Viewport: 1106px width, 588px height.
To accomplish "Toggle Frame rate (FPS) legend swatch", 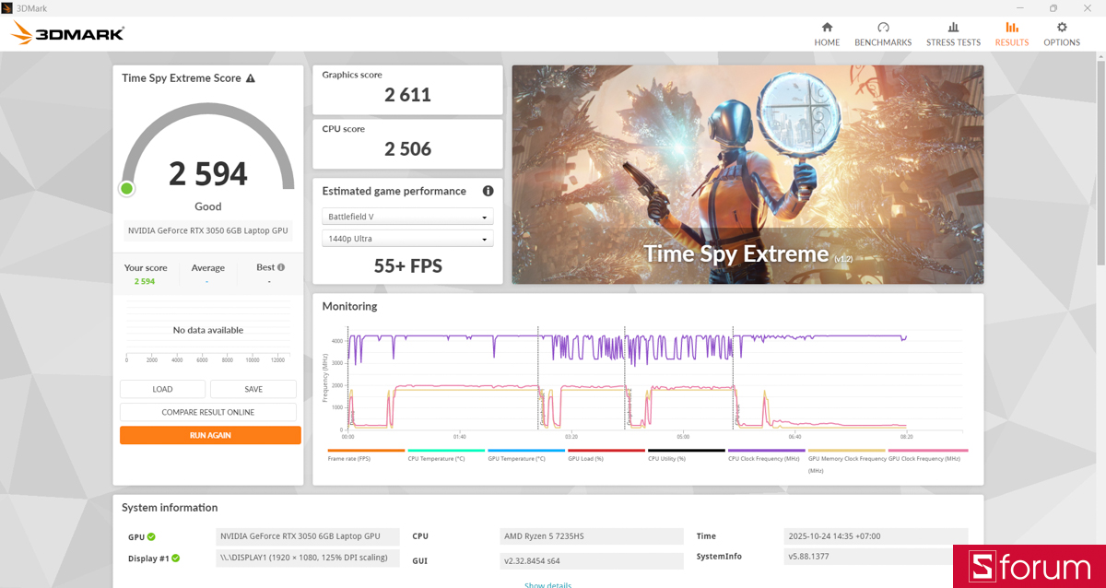I will (x=366, y=451).
